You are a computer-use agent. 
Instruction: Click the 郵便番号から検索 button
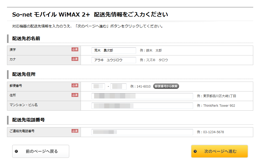[x=166, y=86]
